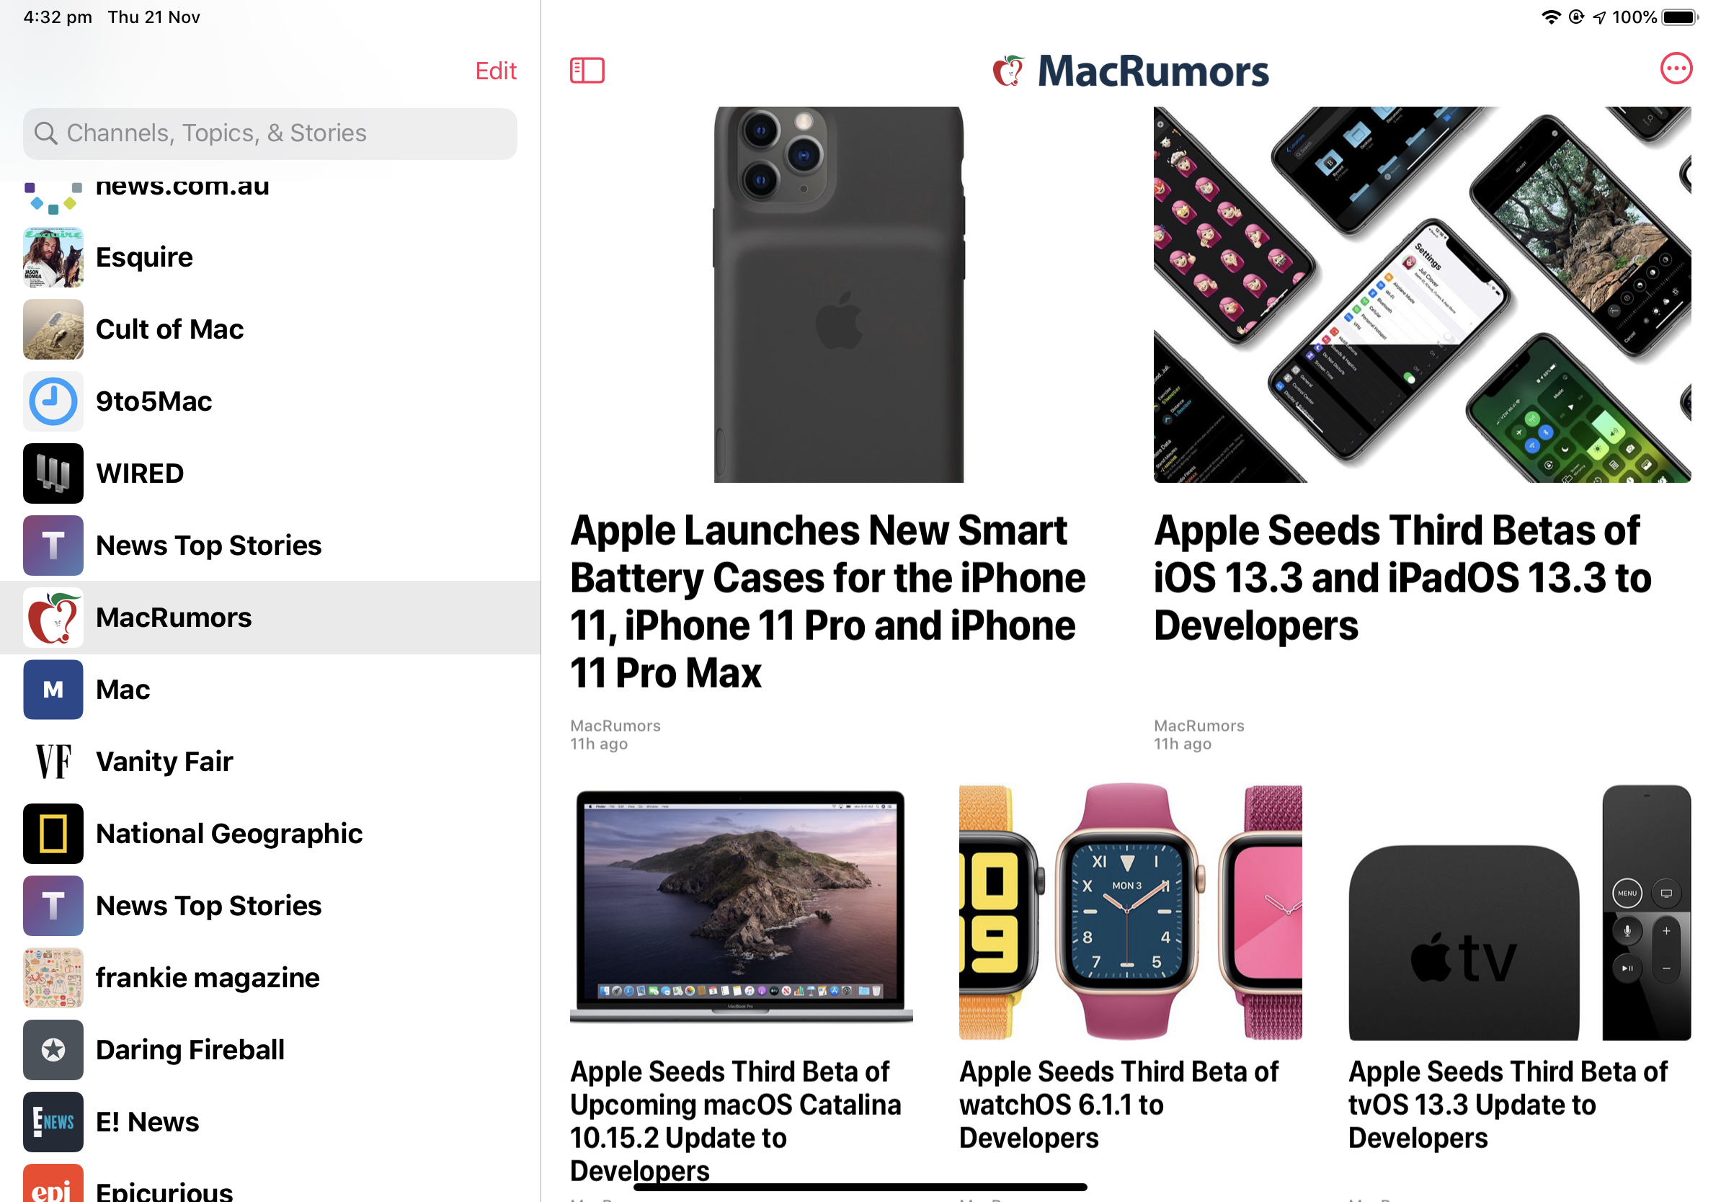
Task: Open National Geographic yellow frame icon
Action: [x=53, y=833]
